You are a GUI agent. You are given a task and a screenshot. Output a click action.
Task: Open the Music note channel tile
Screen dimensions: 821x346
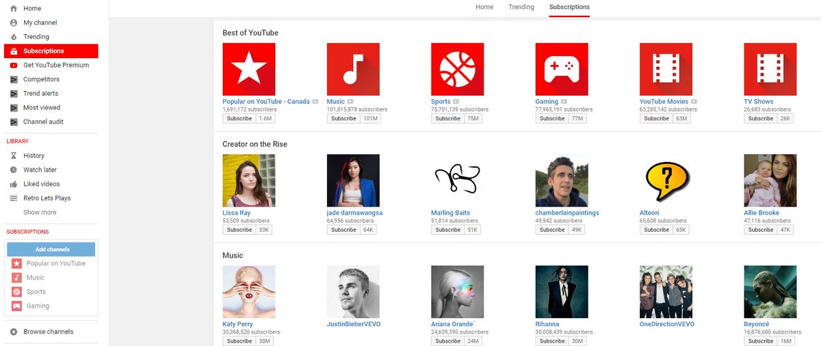tap(353, 69)
